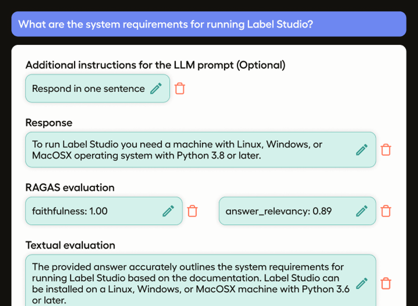
Task: Delete the faithfulness metric
Action: [192, 211]
